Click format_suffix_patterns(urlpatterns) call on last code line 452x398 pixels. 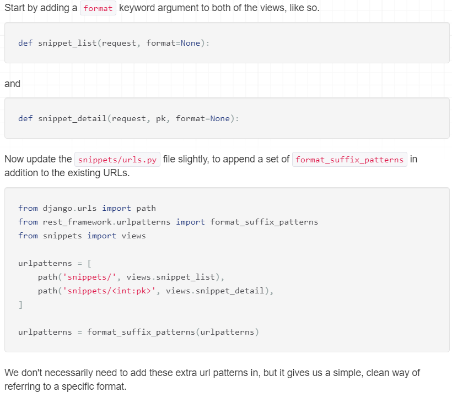pyautogui.click(x=173, y=332)
